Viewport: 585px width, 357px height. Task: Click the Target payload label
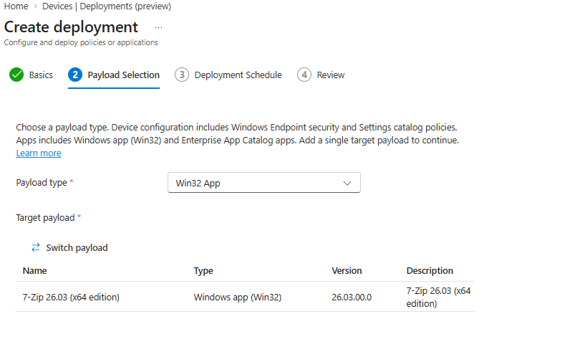(45, 218)
